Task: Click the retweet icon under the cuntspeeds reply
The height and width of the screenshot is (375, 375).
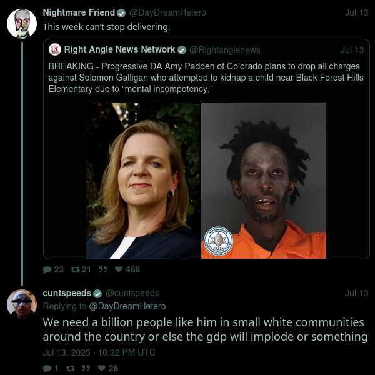Action: 70,368
